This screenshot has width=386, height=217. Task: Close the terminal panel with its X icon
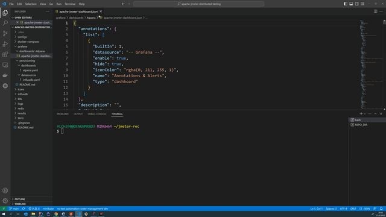click(x=381, y=114)
